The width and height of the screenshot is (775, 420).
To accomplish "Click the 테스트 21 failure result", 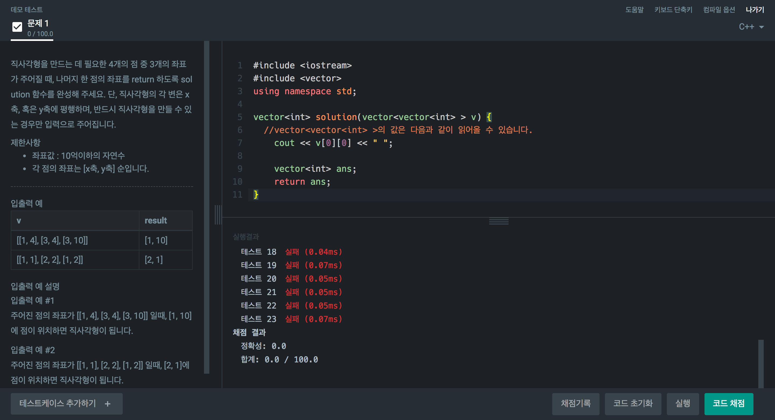I will point(291,292).
